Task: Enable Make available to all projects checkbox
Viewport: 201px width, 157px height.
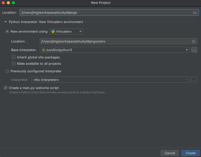Action: pyautogui.click(x=14, y=63)
